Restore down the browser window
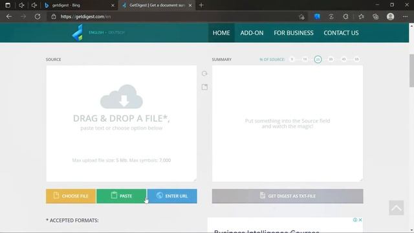 [392, 5]
